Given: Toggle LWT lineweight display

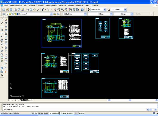Looking at the screenshot, I should [76, 113].
